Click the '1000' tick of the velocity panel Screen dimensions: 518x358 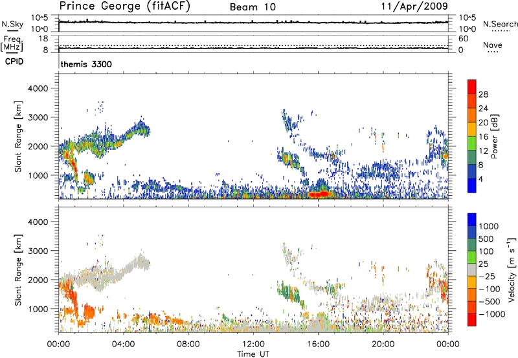pos(38,310)
